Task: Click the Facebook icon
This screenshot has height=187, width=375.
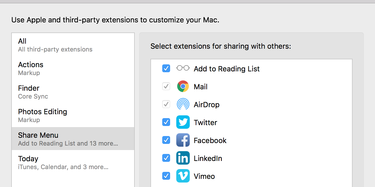Action: (x=183, y=140)
